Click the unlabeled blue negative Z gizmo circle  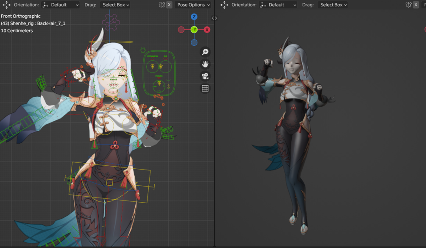tap(194, 43)
